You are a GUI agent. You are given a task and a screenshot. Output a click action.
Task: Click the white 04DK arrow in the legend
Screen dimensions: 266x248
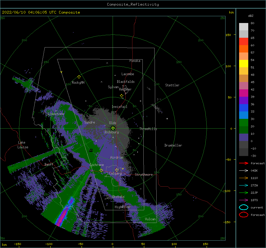(x=244, y=170)
